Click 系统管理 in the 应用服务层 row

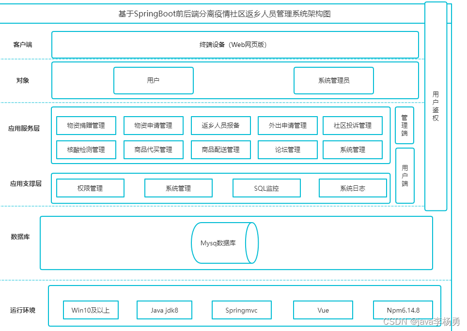point(353,150)
